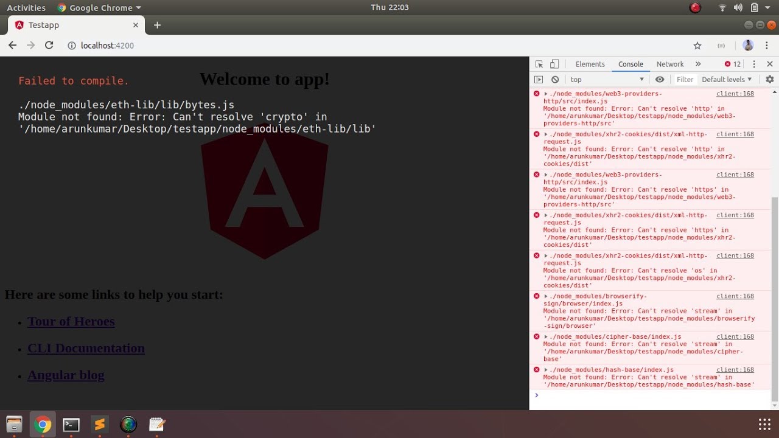Open the globe app in the dock
Viewport: 779px width, 438px height.
[128, 424]
